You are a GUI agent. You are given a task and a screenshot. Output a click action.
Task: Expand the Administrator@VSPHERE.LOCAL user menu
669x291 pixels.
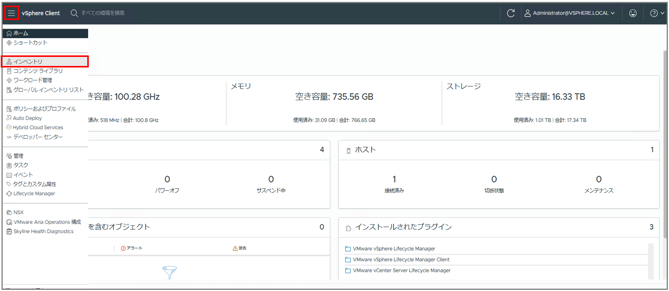coord(569,13)
